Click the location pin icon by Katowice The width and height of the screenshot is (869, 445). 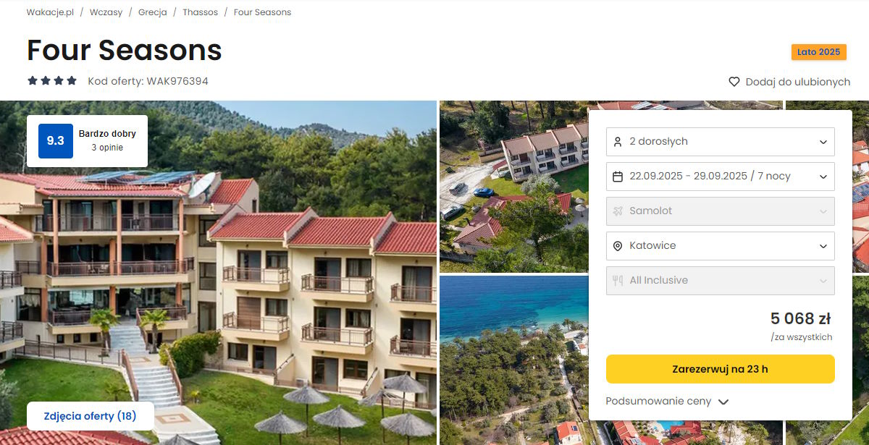[618, 246]
